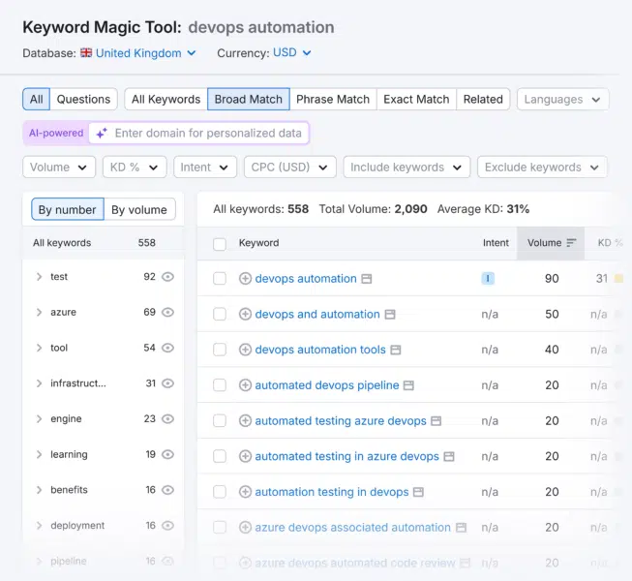Switch to the Phrase Match tab

click(x=333, y=99)
